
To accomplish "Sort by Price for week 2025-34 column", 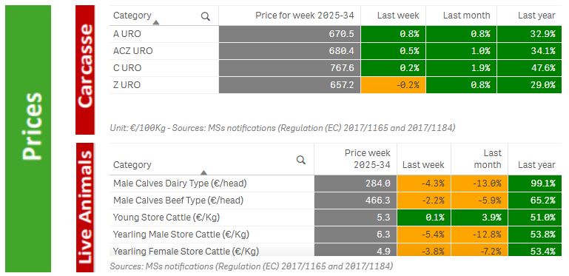I will (x=305, y=16).
